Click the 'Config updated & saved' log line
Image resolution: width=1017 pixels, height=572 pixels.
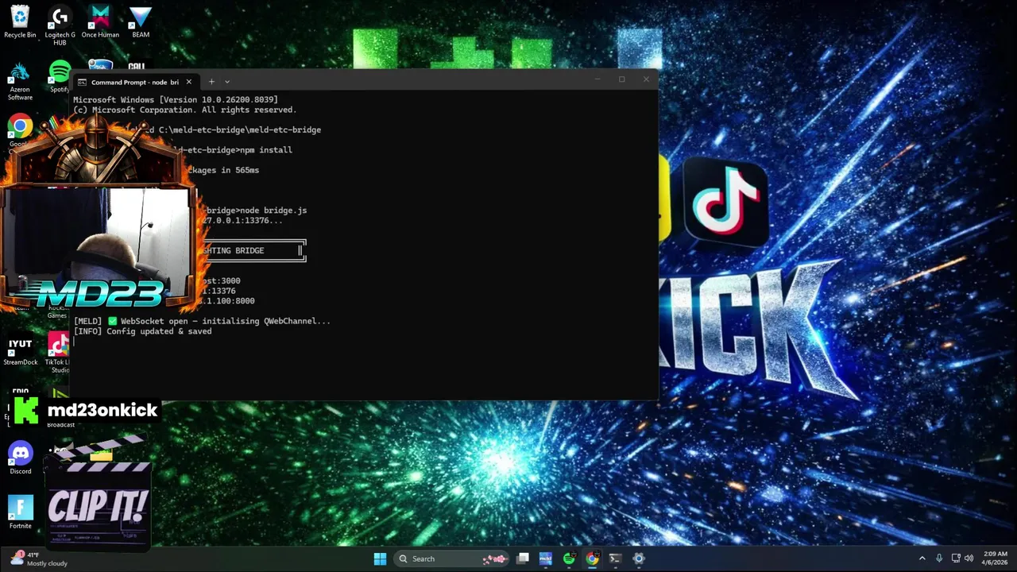point(143,331)
